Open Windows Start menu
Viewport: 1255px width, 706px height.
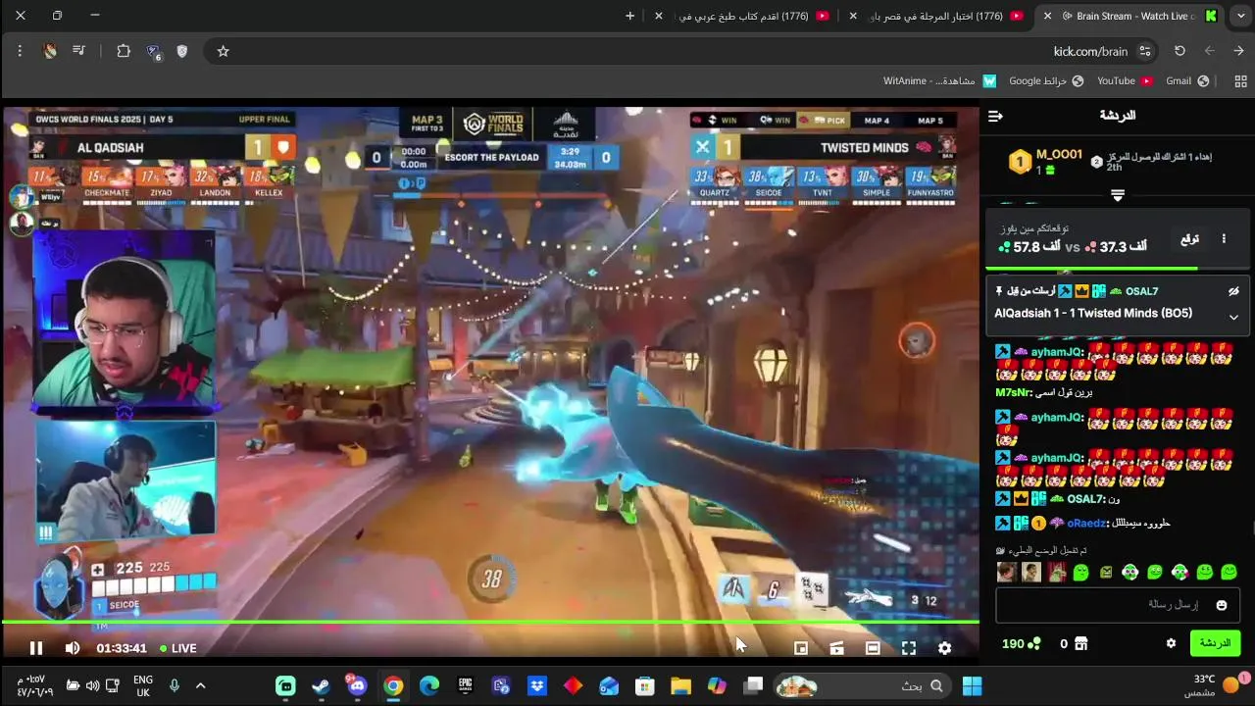pos(973,685)
